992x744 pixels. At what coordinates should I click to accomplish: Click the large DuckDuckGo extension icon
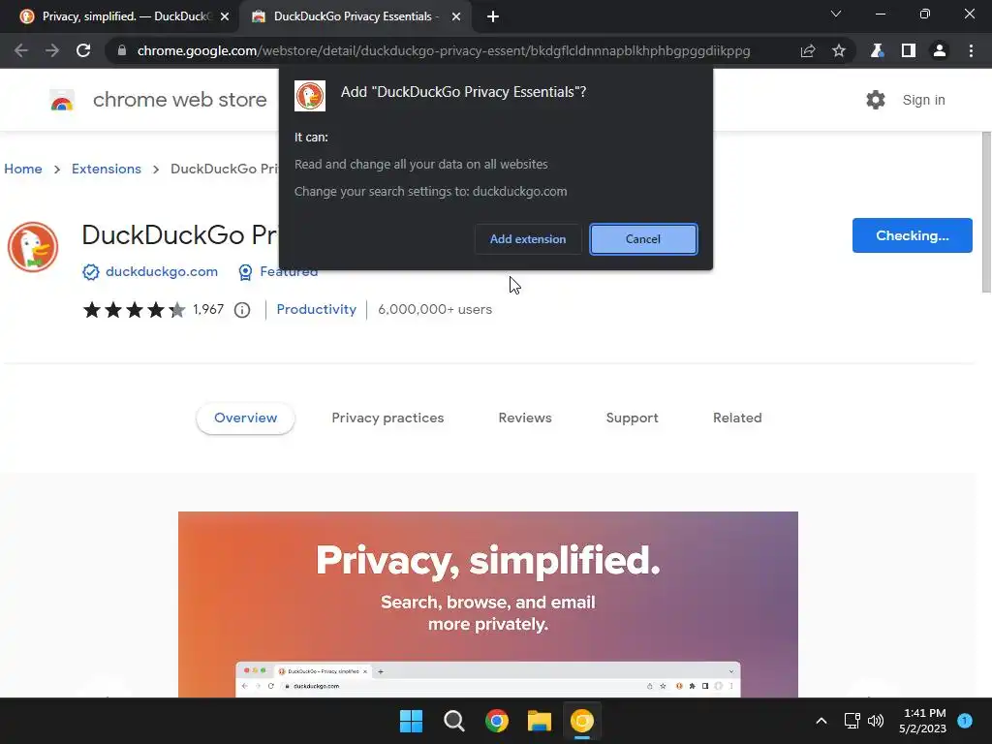(x=33, y=247)
